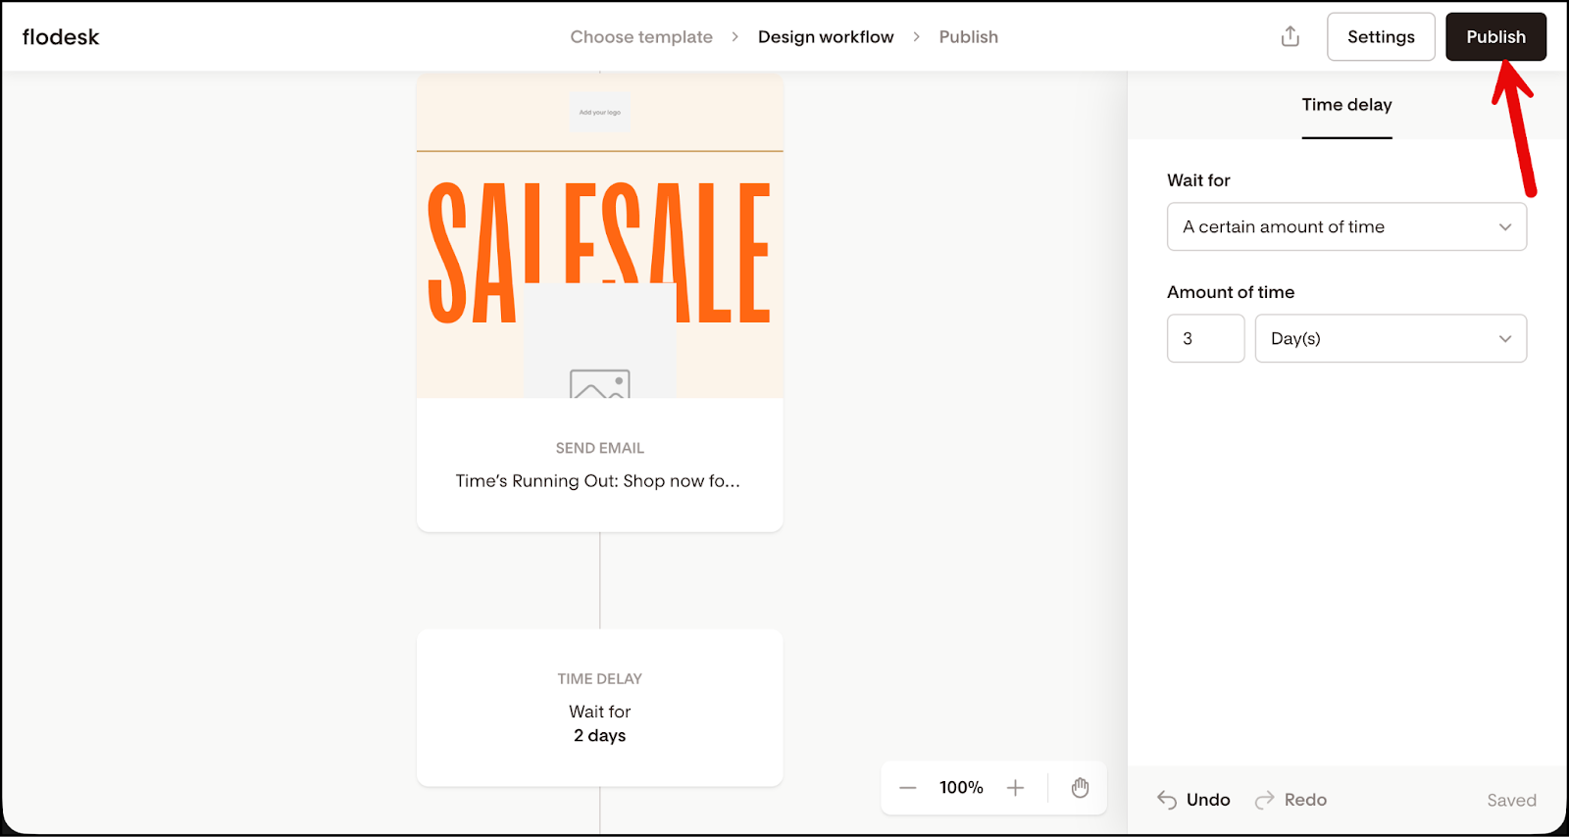1569x837 pixels.
Task: Zoom out with the minus icon
Action: point(908,788)
